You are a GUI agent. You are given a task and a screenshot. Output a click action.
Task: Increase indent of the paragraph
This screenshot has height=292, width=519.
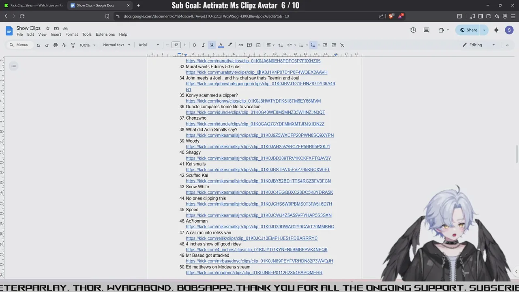tap(334, 45)
